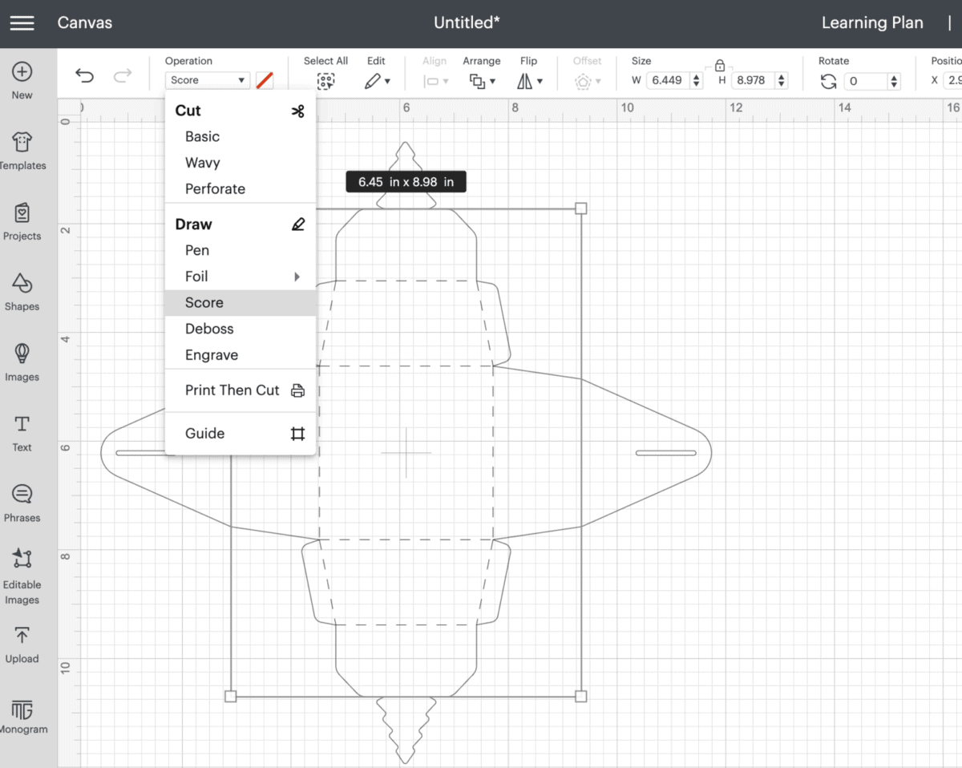Choose Perforate from the Cut options
This screenshot has height=768, width=962.
[215, 189]
